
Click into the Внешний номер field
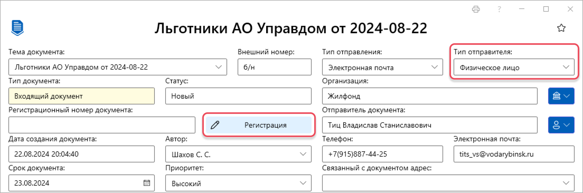point(274,67)
